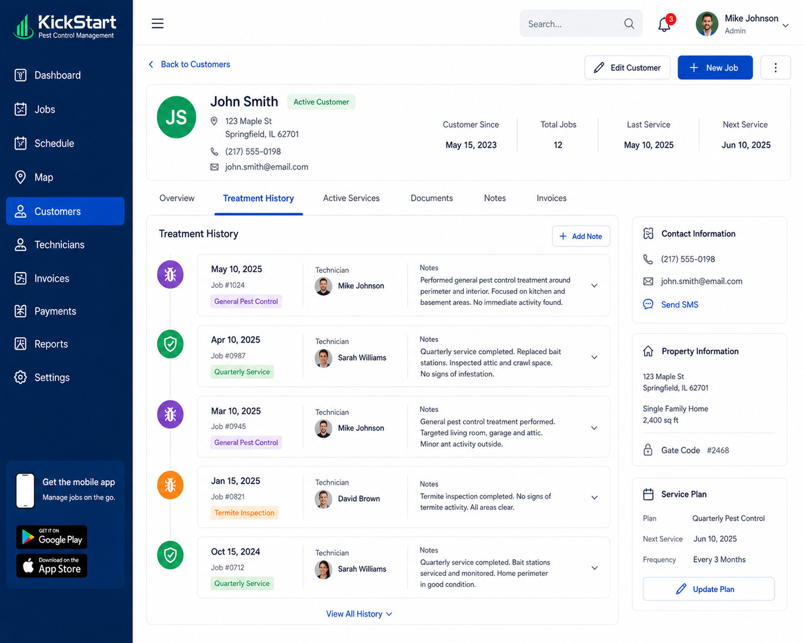Click the Contact Information card icon

[x=648, y=234]
